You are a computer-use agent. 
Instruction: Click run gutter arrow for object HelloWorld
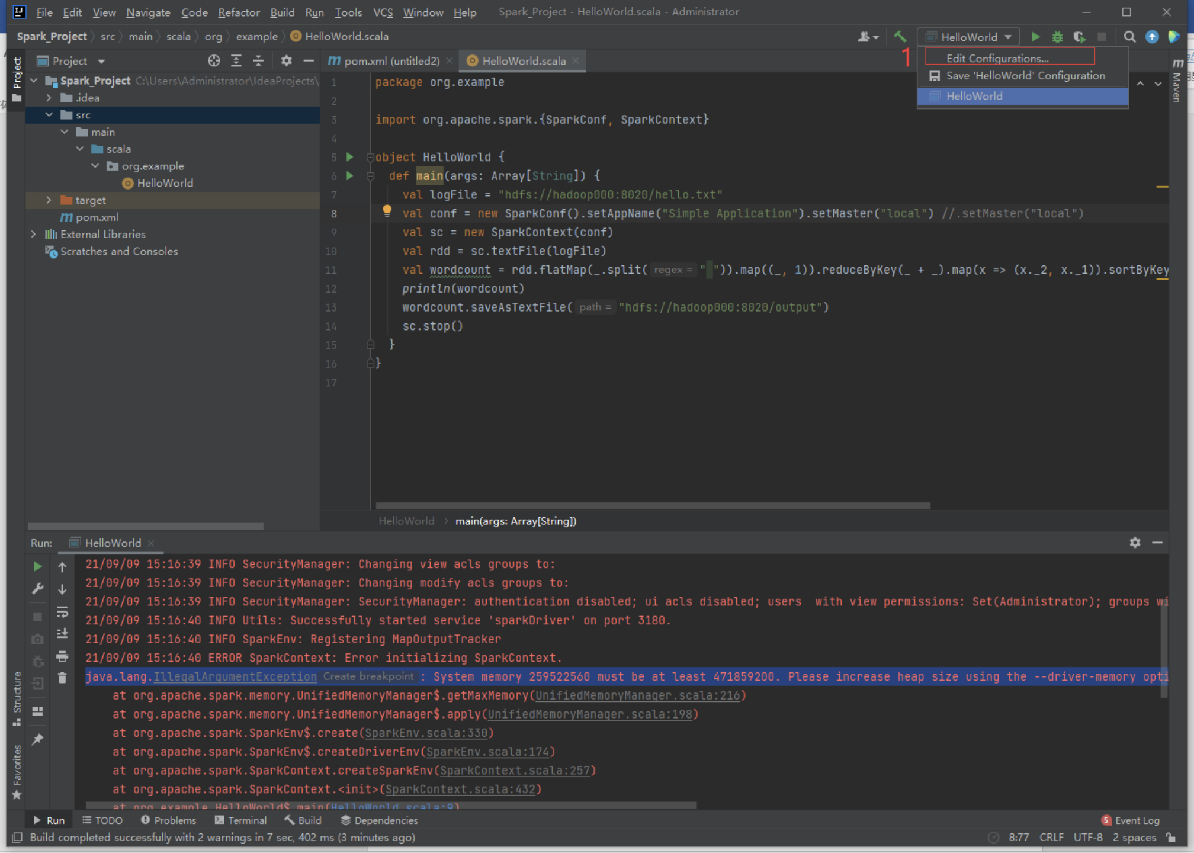(x=350, y=157)
